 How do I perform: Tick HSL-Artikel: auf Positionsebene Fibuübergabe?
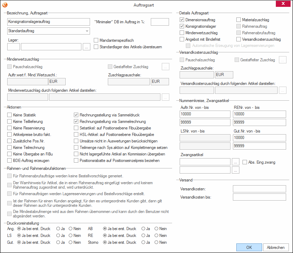[x=76, y=135]
